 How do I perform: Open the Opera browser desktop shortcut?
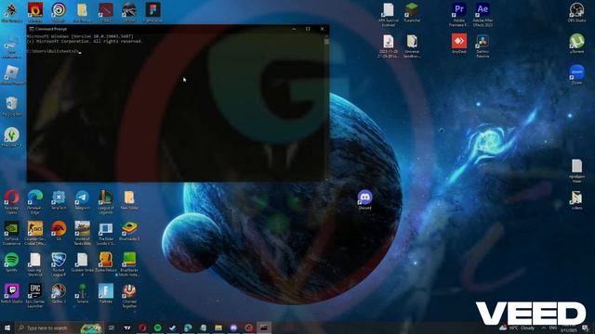(12, 201)
